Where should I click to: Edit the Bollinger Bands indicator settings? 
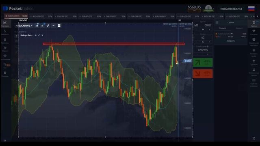[39, 35]
